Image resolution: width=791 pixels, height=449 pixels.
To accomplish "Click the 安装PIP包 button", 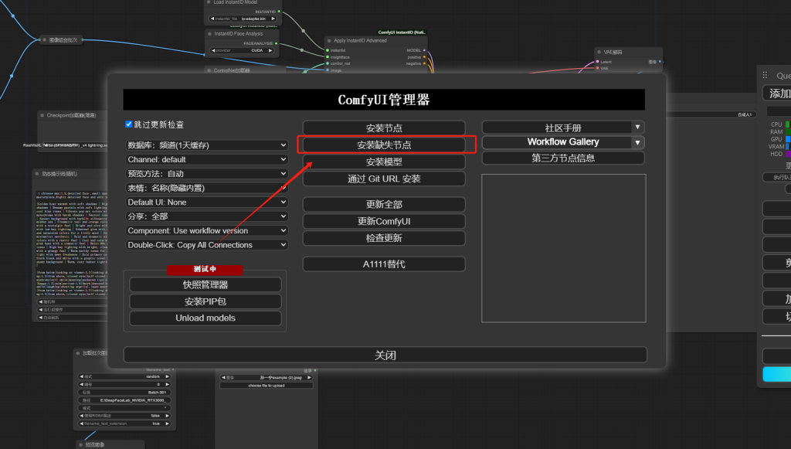I will click(205, 301).
